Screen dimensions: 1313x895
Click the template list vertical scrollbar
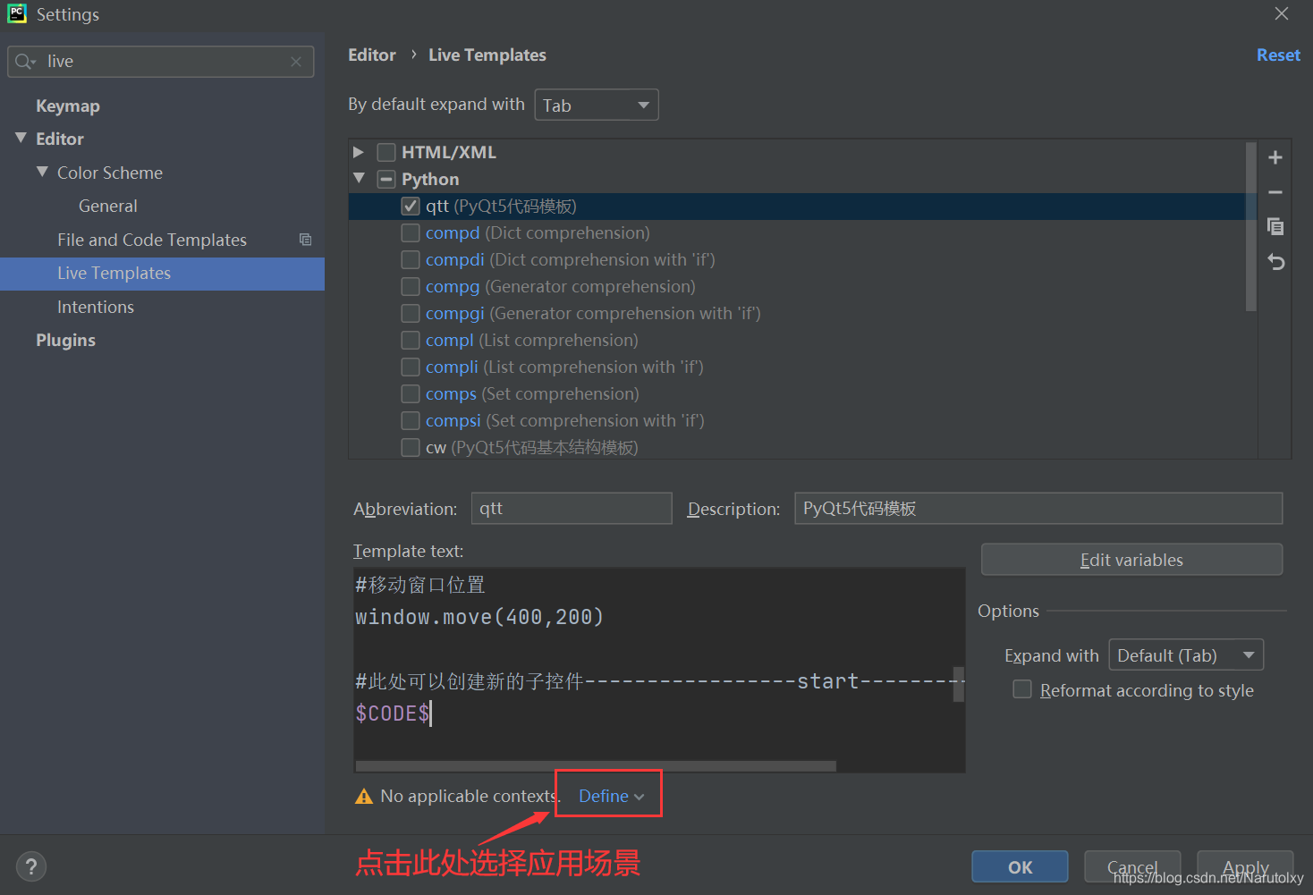coord(1251,227)
